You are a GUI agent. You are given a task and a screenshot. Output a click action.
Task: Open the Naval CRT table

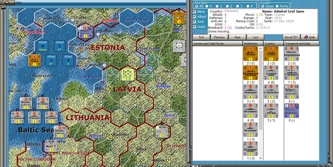pyautogui.click(x=291, y=37)
